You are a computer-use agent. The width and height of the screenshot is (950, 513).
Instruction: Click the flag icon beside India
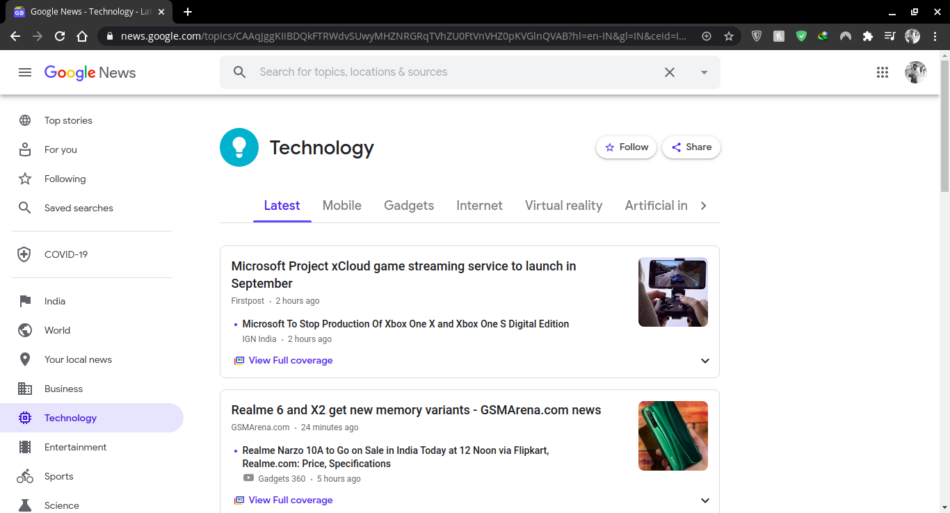click(25, 301)
